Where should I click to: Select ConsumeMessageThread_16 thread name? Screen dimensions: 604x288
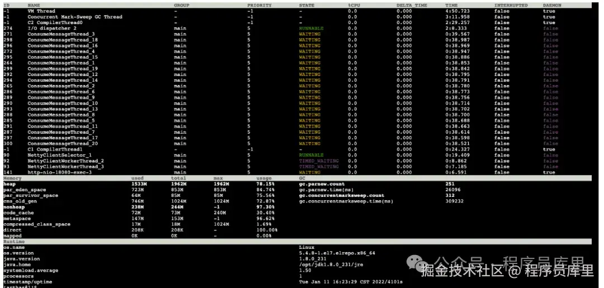click(63, 46)
